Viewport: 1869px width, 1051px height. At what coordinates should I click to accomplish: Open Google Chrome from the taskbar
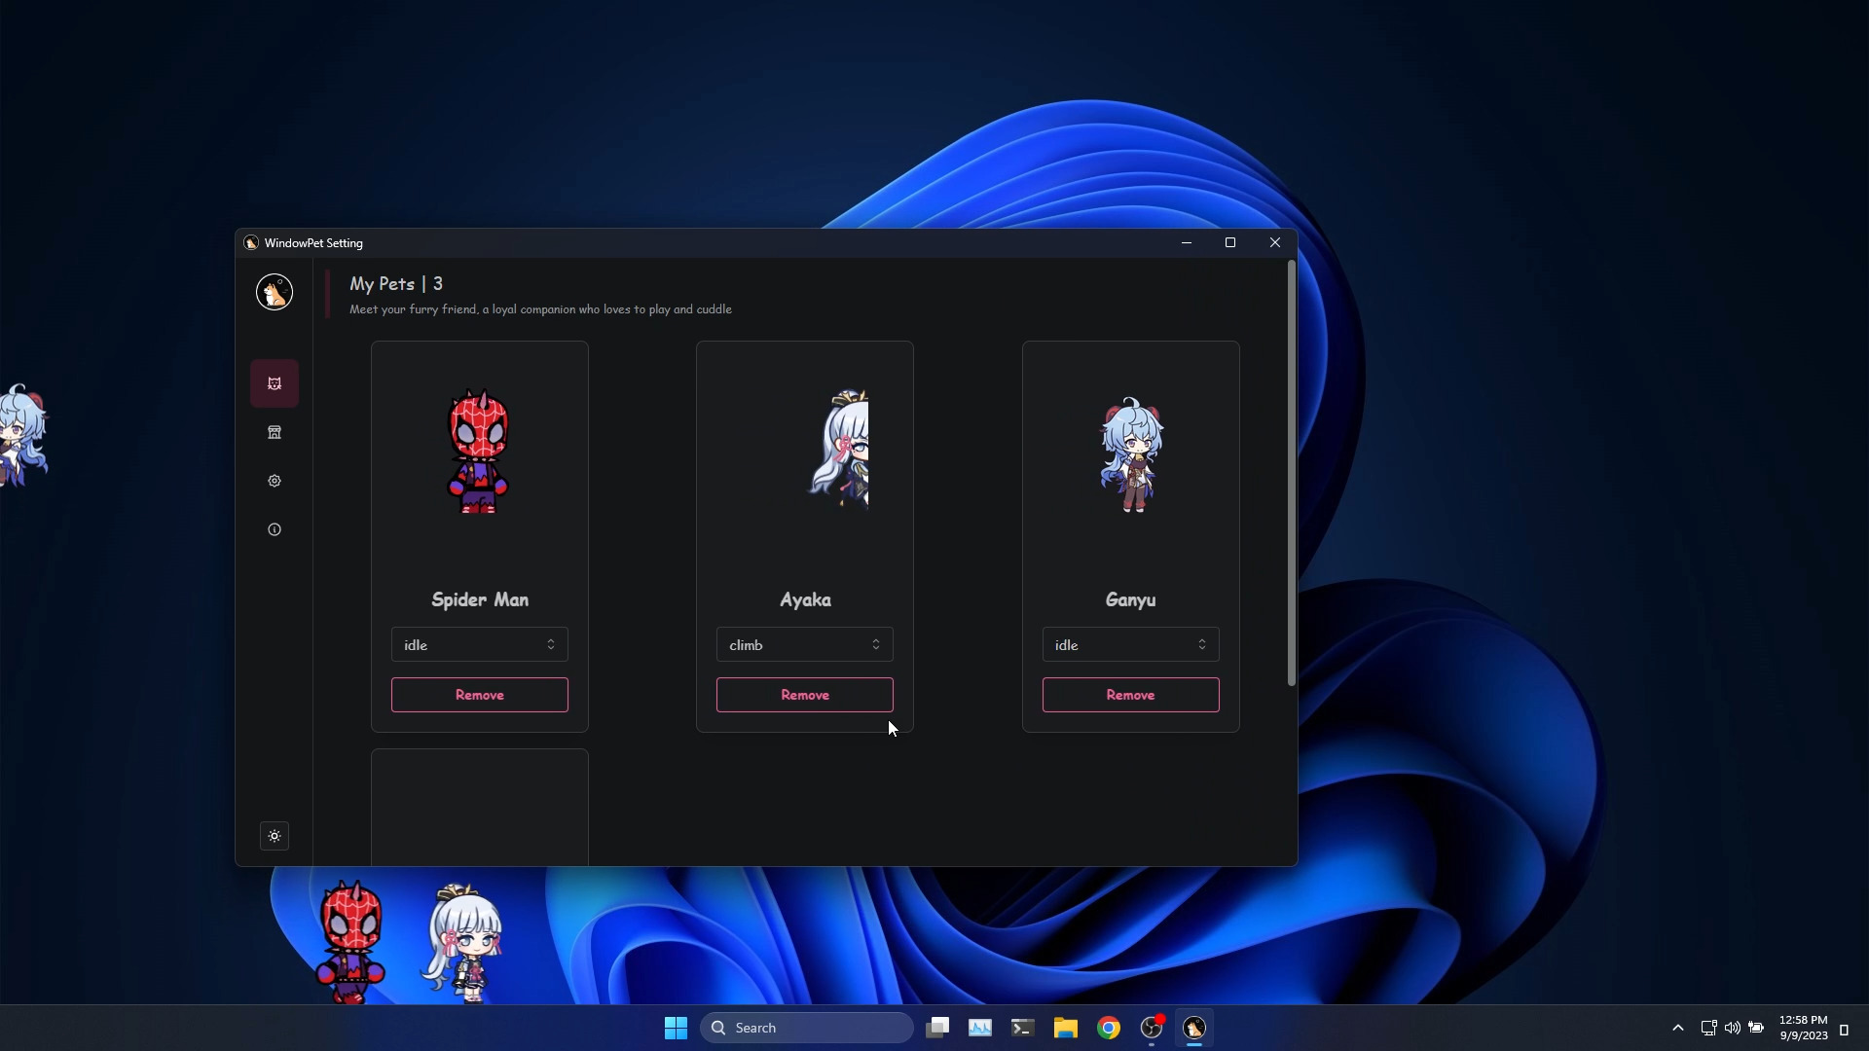[x=1109, y=1028]
